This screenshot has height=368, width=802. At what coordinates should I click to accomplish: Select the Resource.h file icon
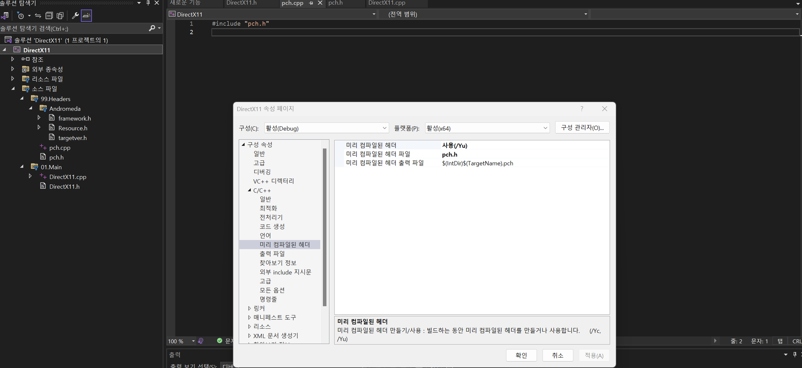[x=52, y=127]
